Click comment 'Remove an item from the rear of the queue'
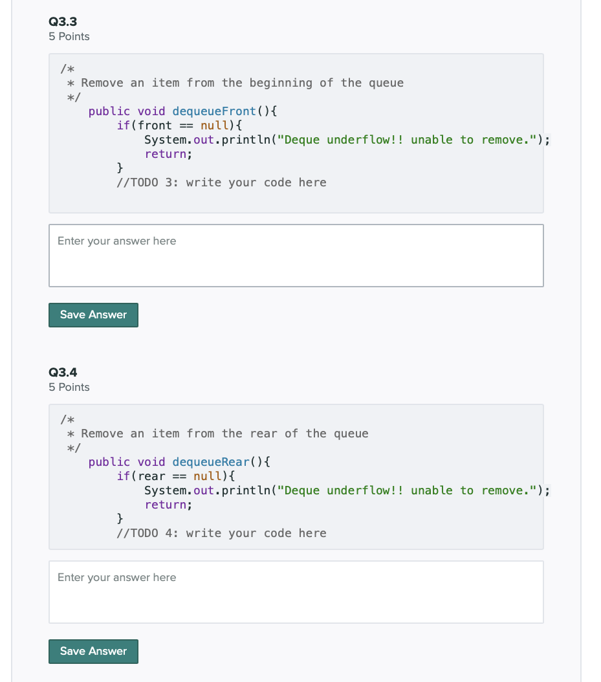The image size is (601, 682). coord(225,434)
